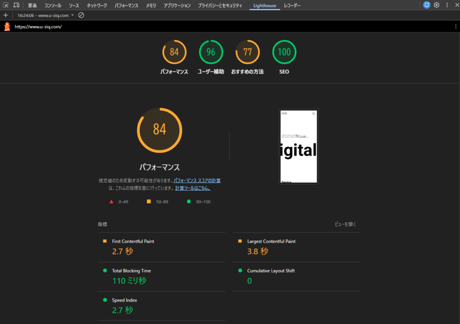Click the SEO 100 score gauge
This screenshot has width=460, height=324.
(x=284, y=53)
